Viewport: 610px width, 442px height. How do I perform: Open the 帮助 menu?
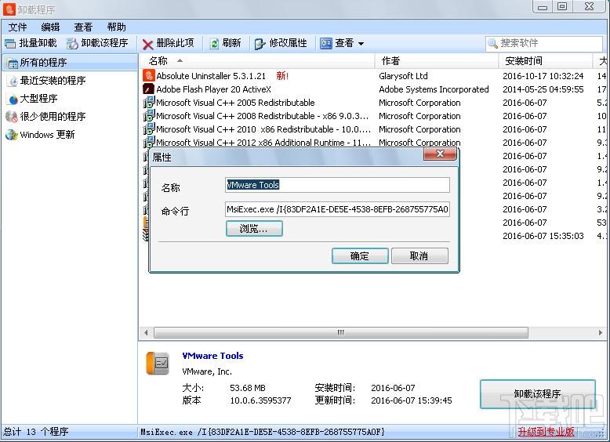coord(116,27)
